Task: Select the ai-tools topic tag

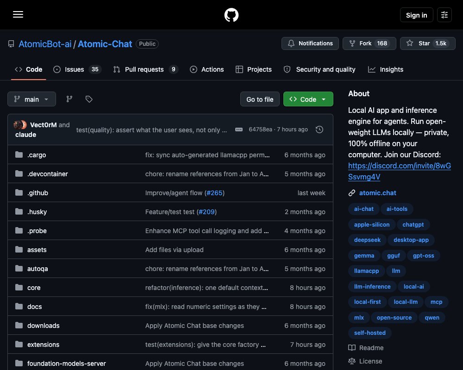Action: (397, 209)
